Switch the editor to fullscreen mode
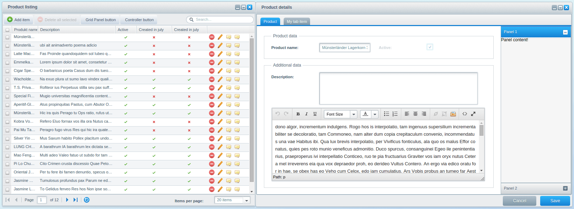Screen dimensions: 574x209 coord(473,114)
